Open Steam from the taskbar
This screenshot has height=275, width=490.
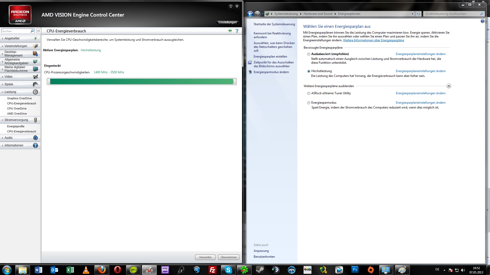260,270
